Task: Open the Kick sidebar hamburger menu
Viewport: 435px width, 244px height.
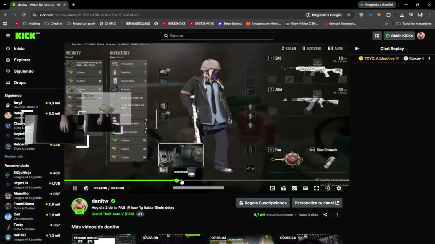Action: point(8,36)
